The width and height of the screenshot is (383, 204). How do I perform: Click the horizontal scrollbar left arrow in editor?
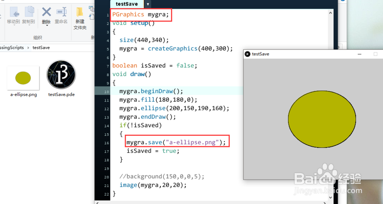pyautogui.click(x=97, y=202)
